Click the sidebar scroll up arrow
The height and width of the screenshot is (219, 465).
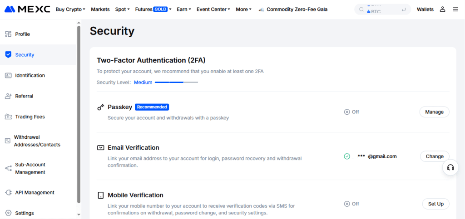(79, 23)
